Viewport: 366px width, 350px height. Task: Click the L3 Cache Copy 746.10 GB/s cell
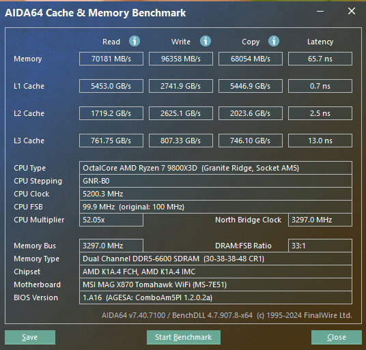coord(251,141)
